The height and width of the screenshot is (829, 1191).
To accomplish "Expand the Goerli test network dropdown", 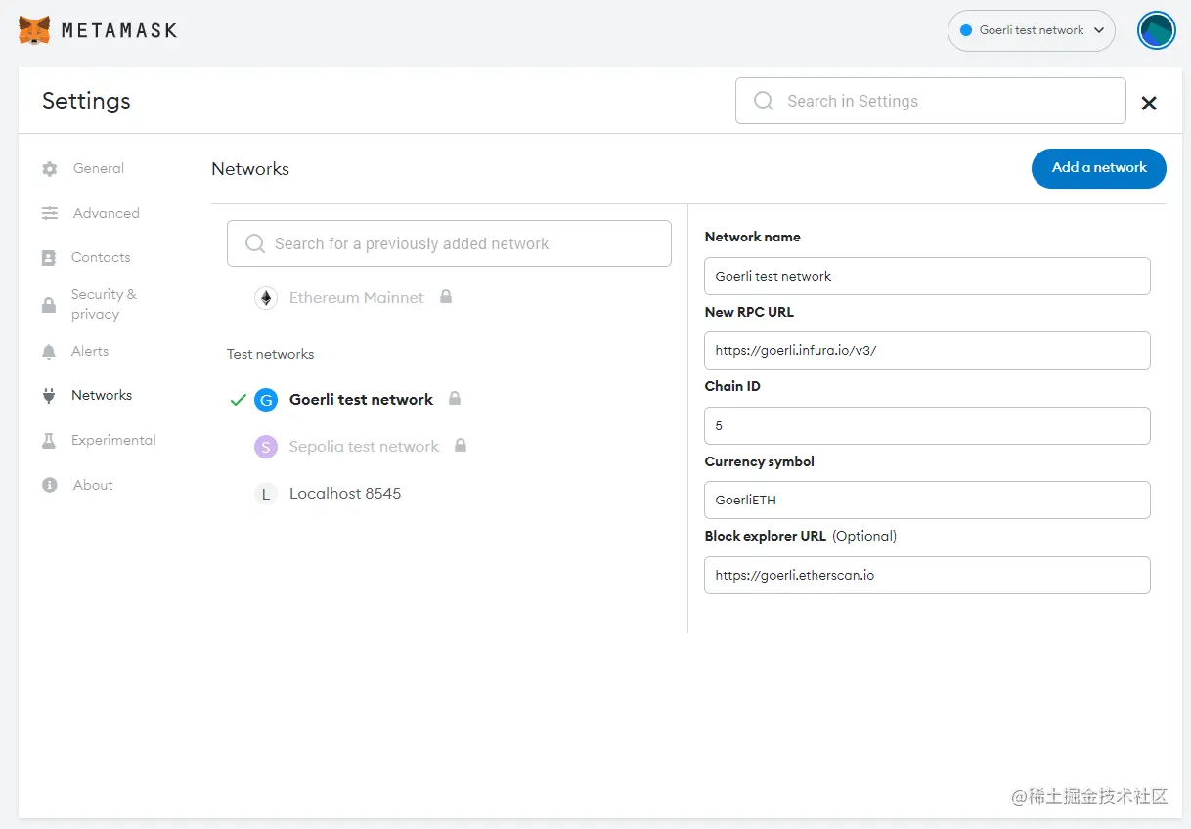I will click(1031, 30).
